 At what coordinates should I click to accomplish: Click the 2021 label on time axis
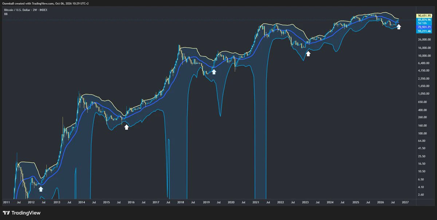coord(256,202)
